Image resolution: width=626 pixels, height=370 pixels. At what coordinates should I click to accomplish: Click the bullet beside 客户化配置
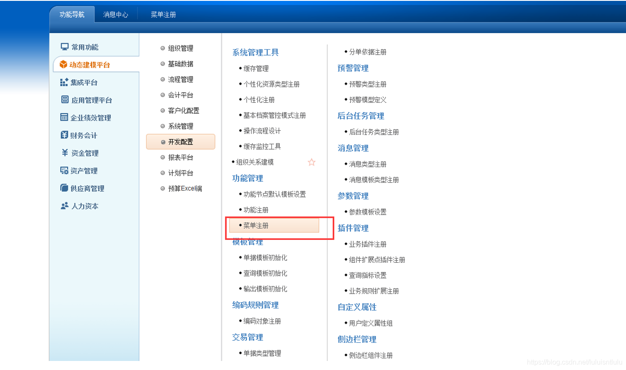point(162,110)
